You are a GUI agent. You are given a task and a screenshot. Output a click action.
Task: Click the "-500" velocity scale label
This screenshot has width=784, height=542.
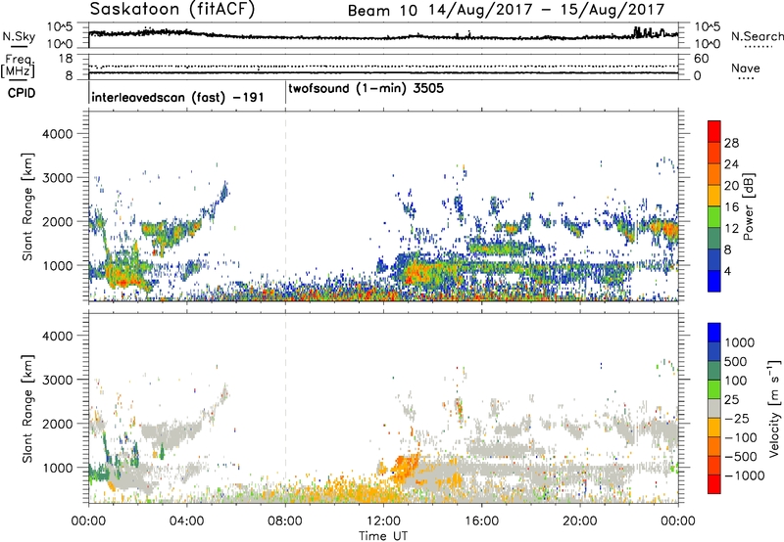pyautogui.click(x=740, y=457)
